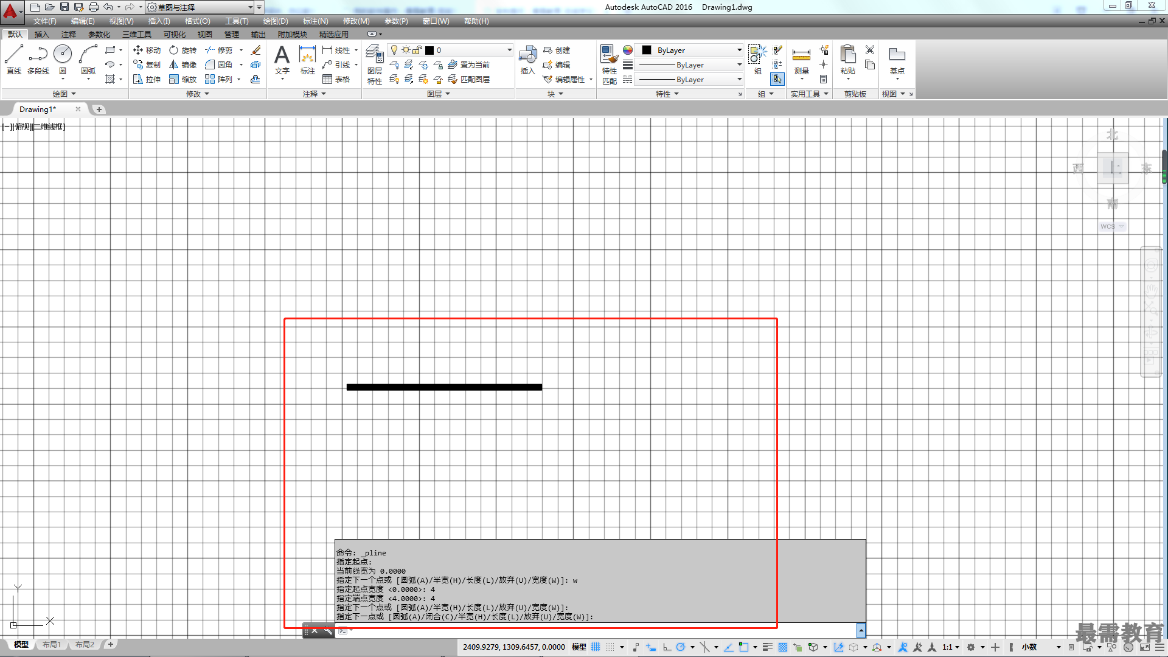The width and height of the screenshot is (1168, 657).
Task: Click 线性 dimension button
Action: click(336, 50)
